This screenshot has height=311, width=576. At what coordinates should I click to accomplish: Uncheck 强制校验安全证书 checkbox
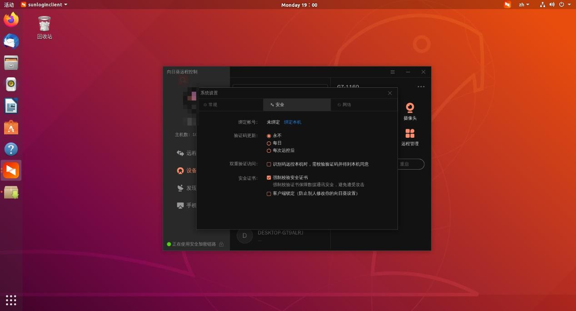269,178
